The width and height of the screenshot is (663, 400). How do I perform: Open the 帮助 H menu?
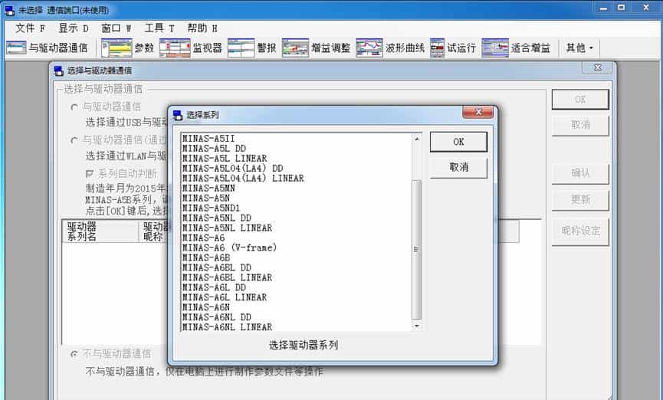coord(202,28)
